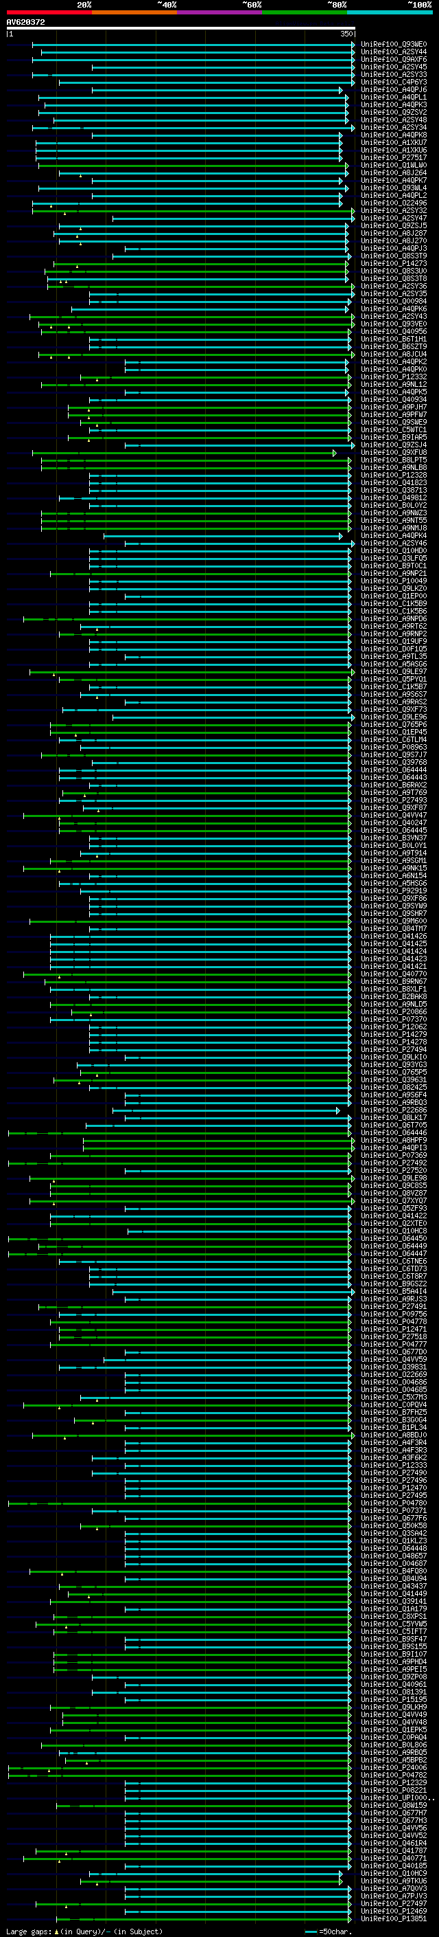Select hit label UniRef100_A7Q0V3
The height and width of the screenshot is (1937, 439).
tap(394, 1889)
